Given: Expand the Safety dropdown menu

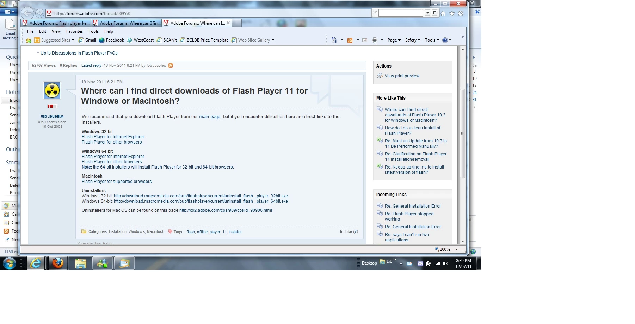Looking at the screenshot, I should pos(413,40).
